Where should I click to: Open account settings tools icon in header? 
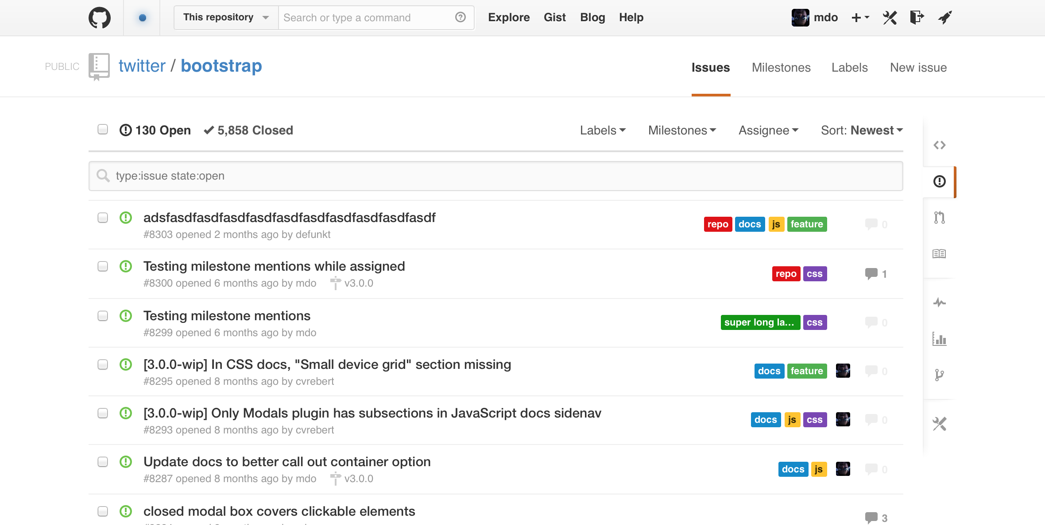point(890,18)
